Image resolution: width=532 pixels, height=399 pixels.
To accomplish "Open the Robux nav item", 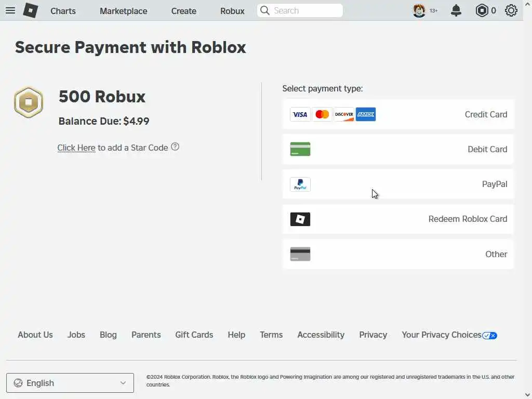I will tap(232, 11).
